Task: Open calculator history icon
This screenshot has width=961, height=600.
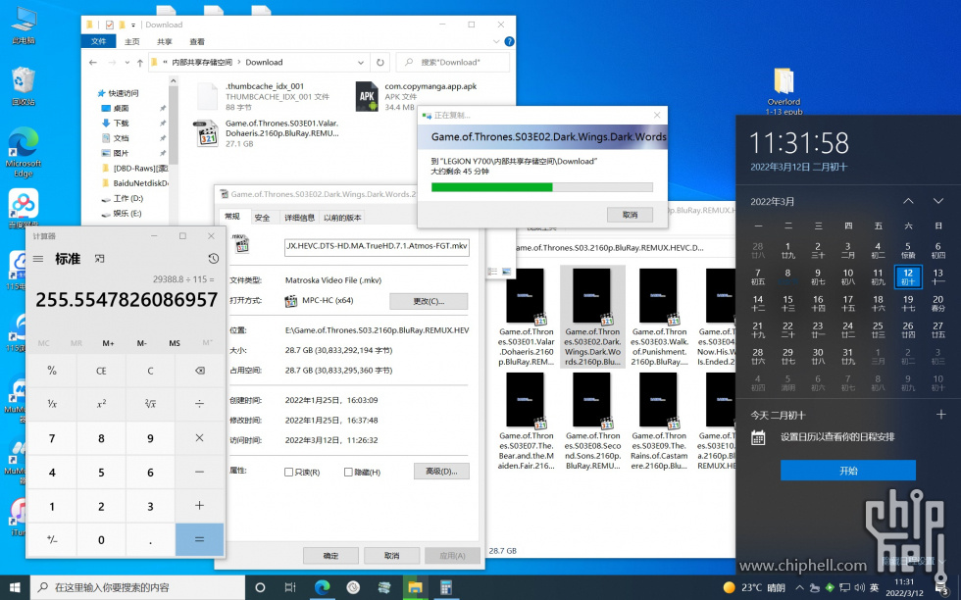Action: [x=213, y=258]
